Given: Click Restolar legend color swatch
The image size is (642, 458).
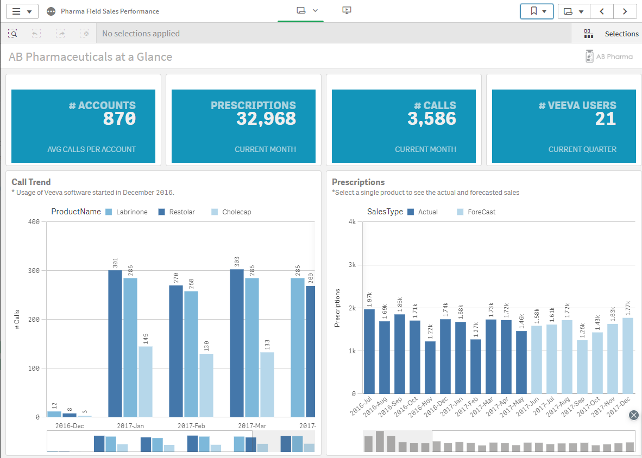Looking at the screenshot, I should 162,212.
